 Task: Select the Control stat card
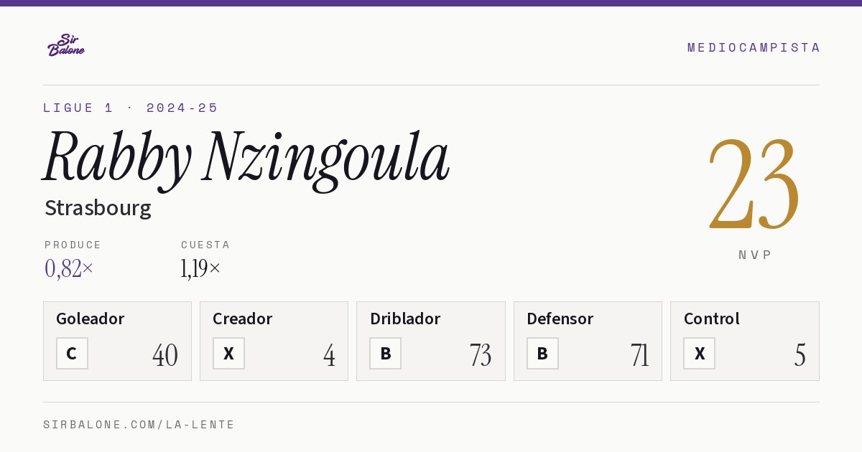tap(745, 341)
